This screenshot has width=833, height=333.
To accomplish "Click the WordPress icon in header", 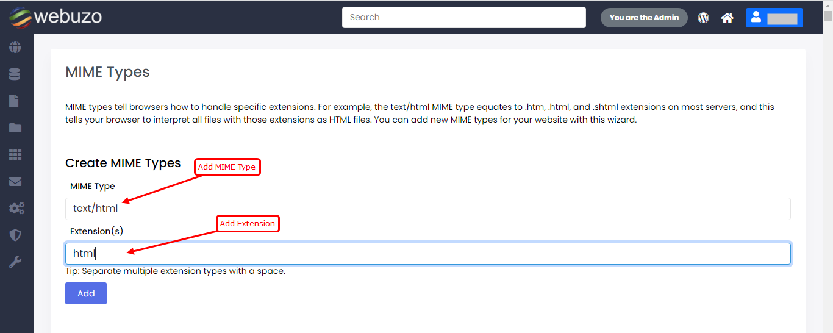I will click(x=704, y=18).
